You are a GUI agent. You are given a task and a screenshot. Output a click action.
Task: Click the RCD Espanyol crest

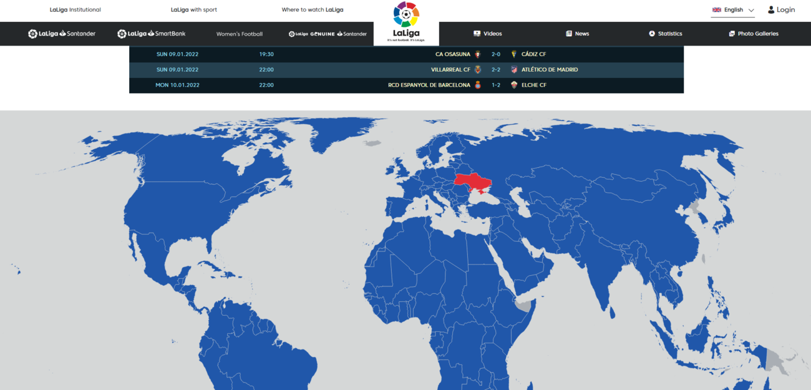(x=478, y=85)
